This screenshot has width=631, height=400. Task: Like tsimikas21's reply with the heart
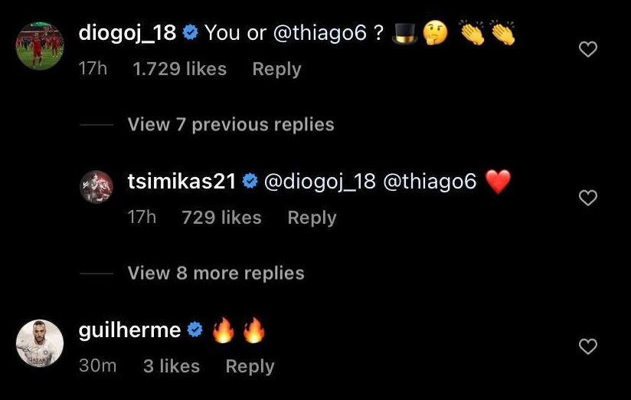[x=587, y=198]
